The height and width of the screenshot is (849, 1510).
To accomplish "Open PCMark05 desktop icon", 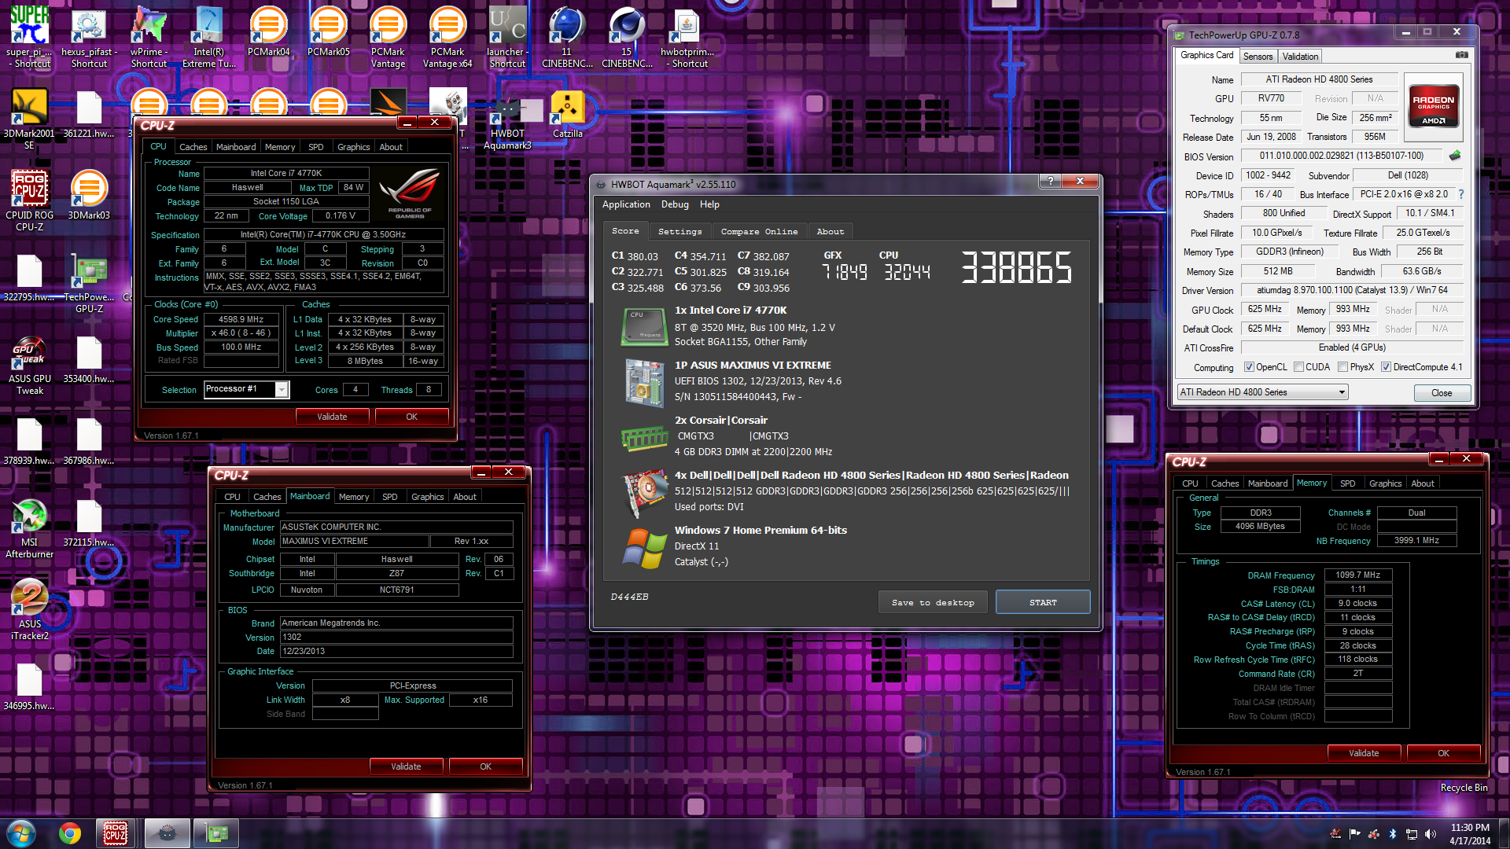I will point(328,31).
